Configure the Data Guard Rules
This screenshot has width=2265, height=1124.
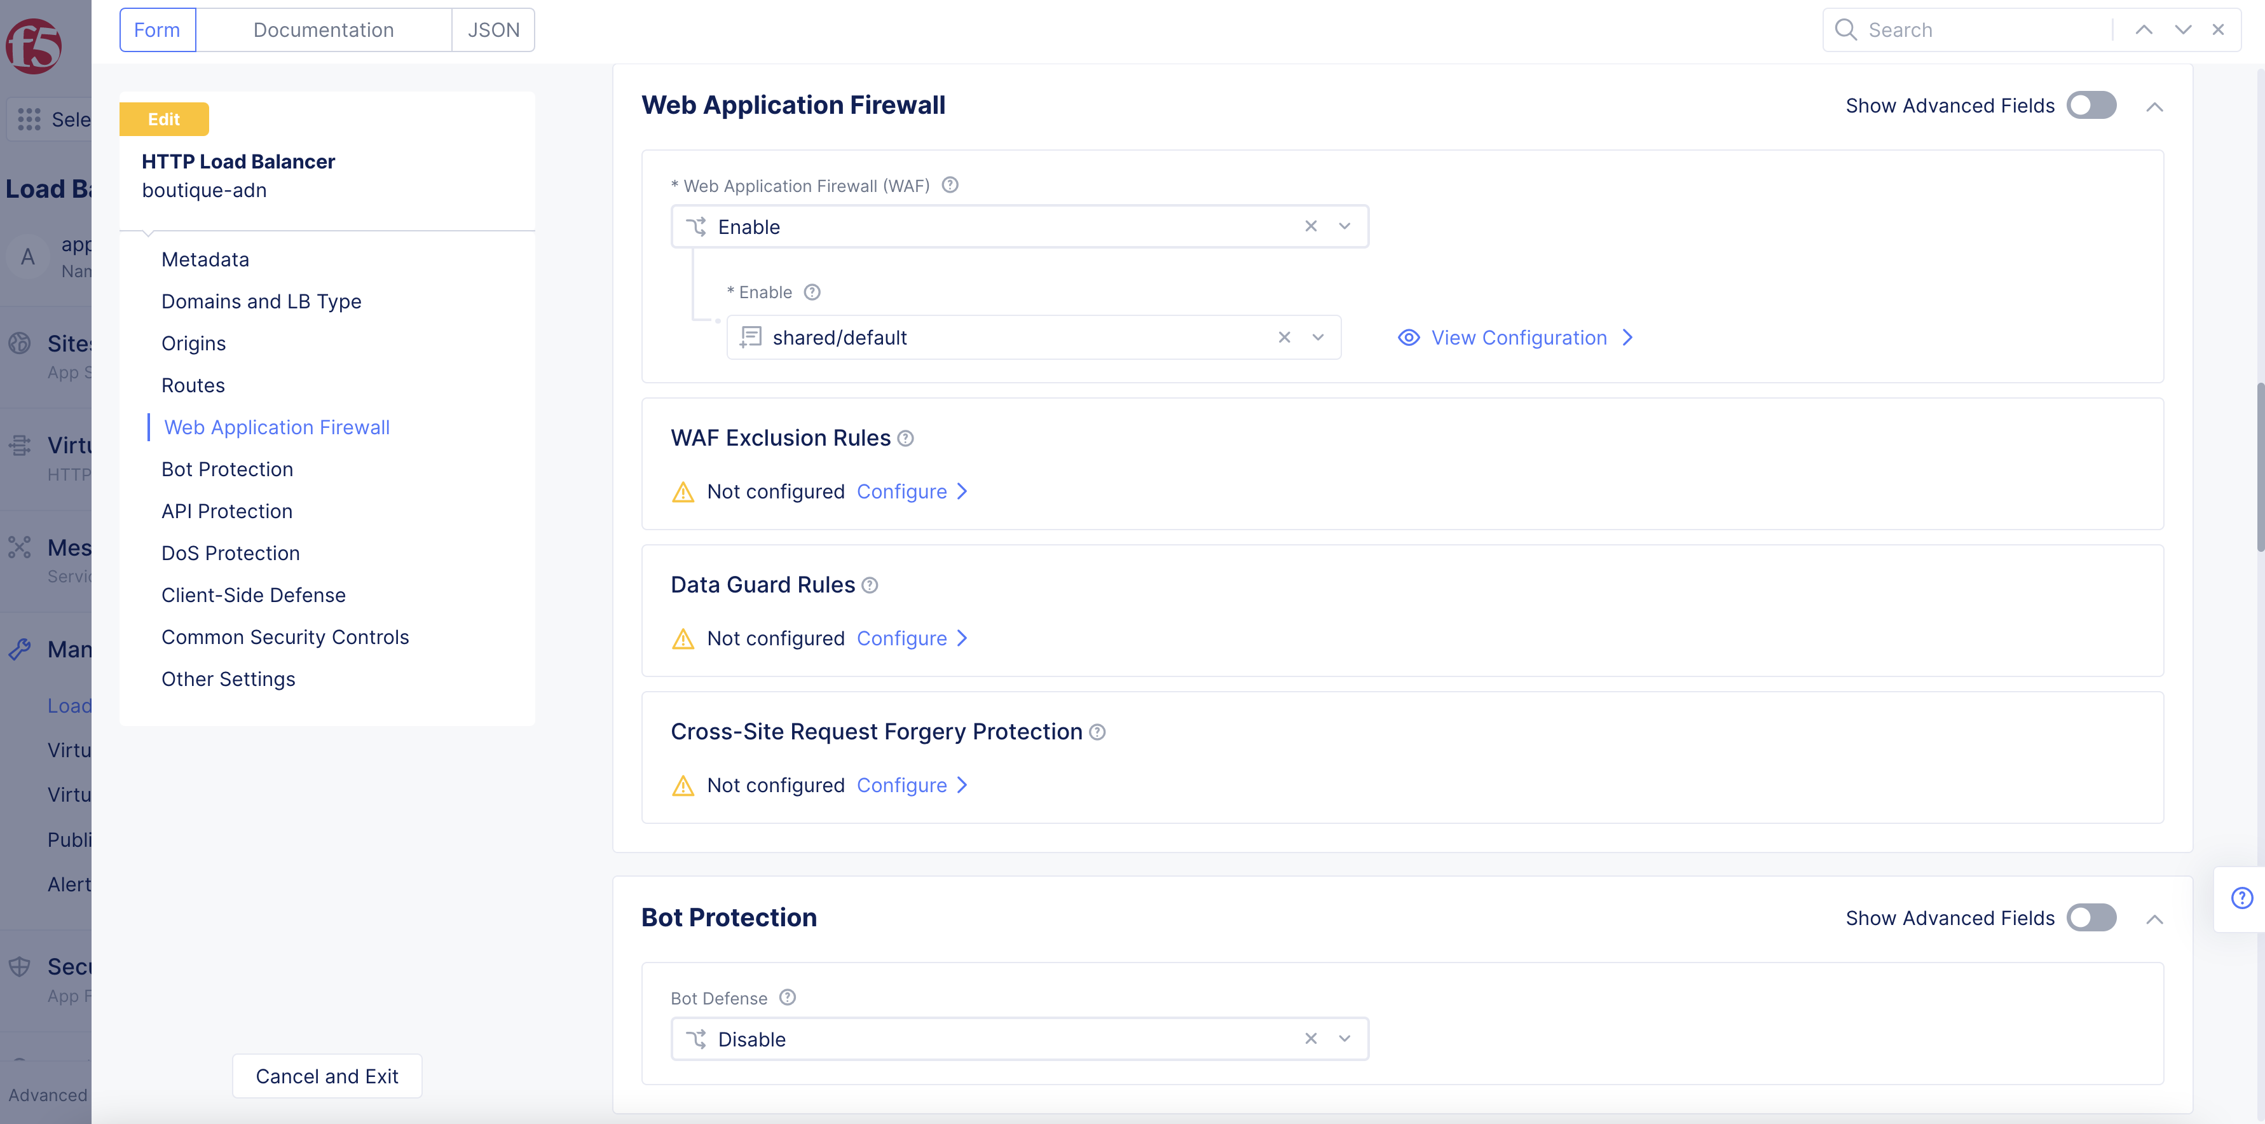pyautogui.click(x=912, y=638)
